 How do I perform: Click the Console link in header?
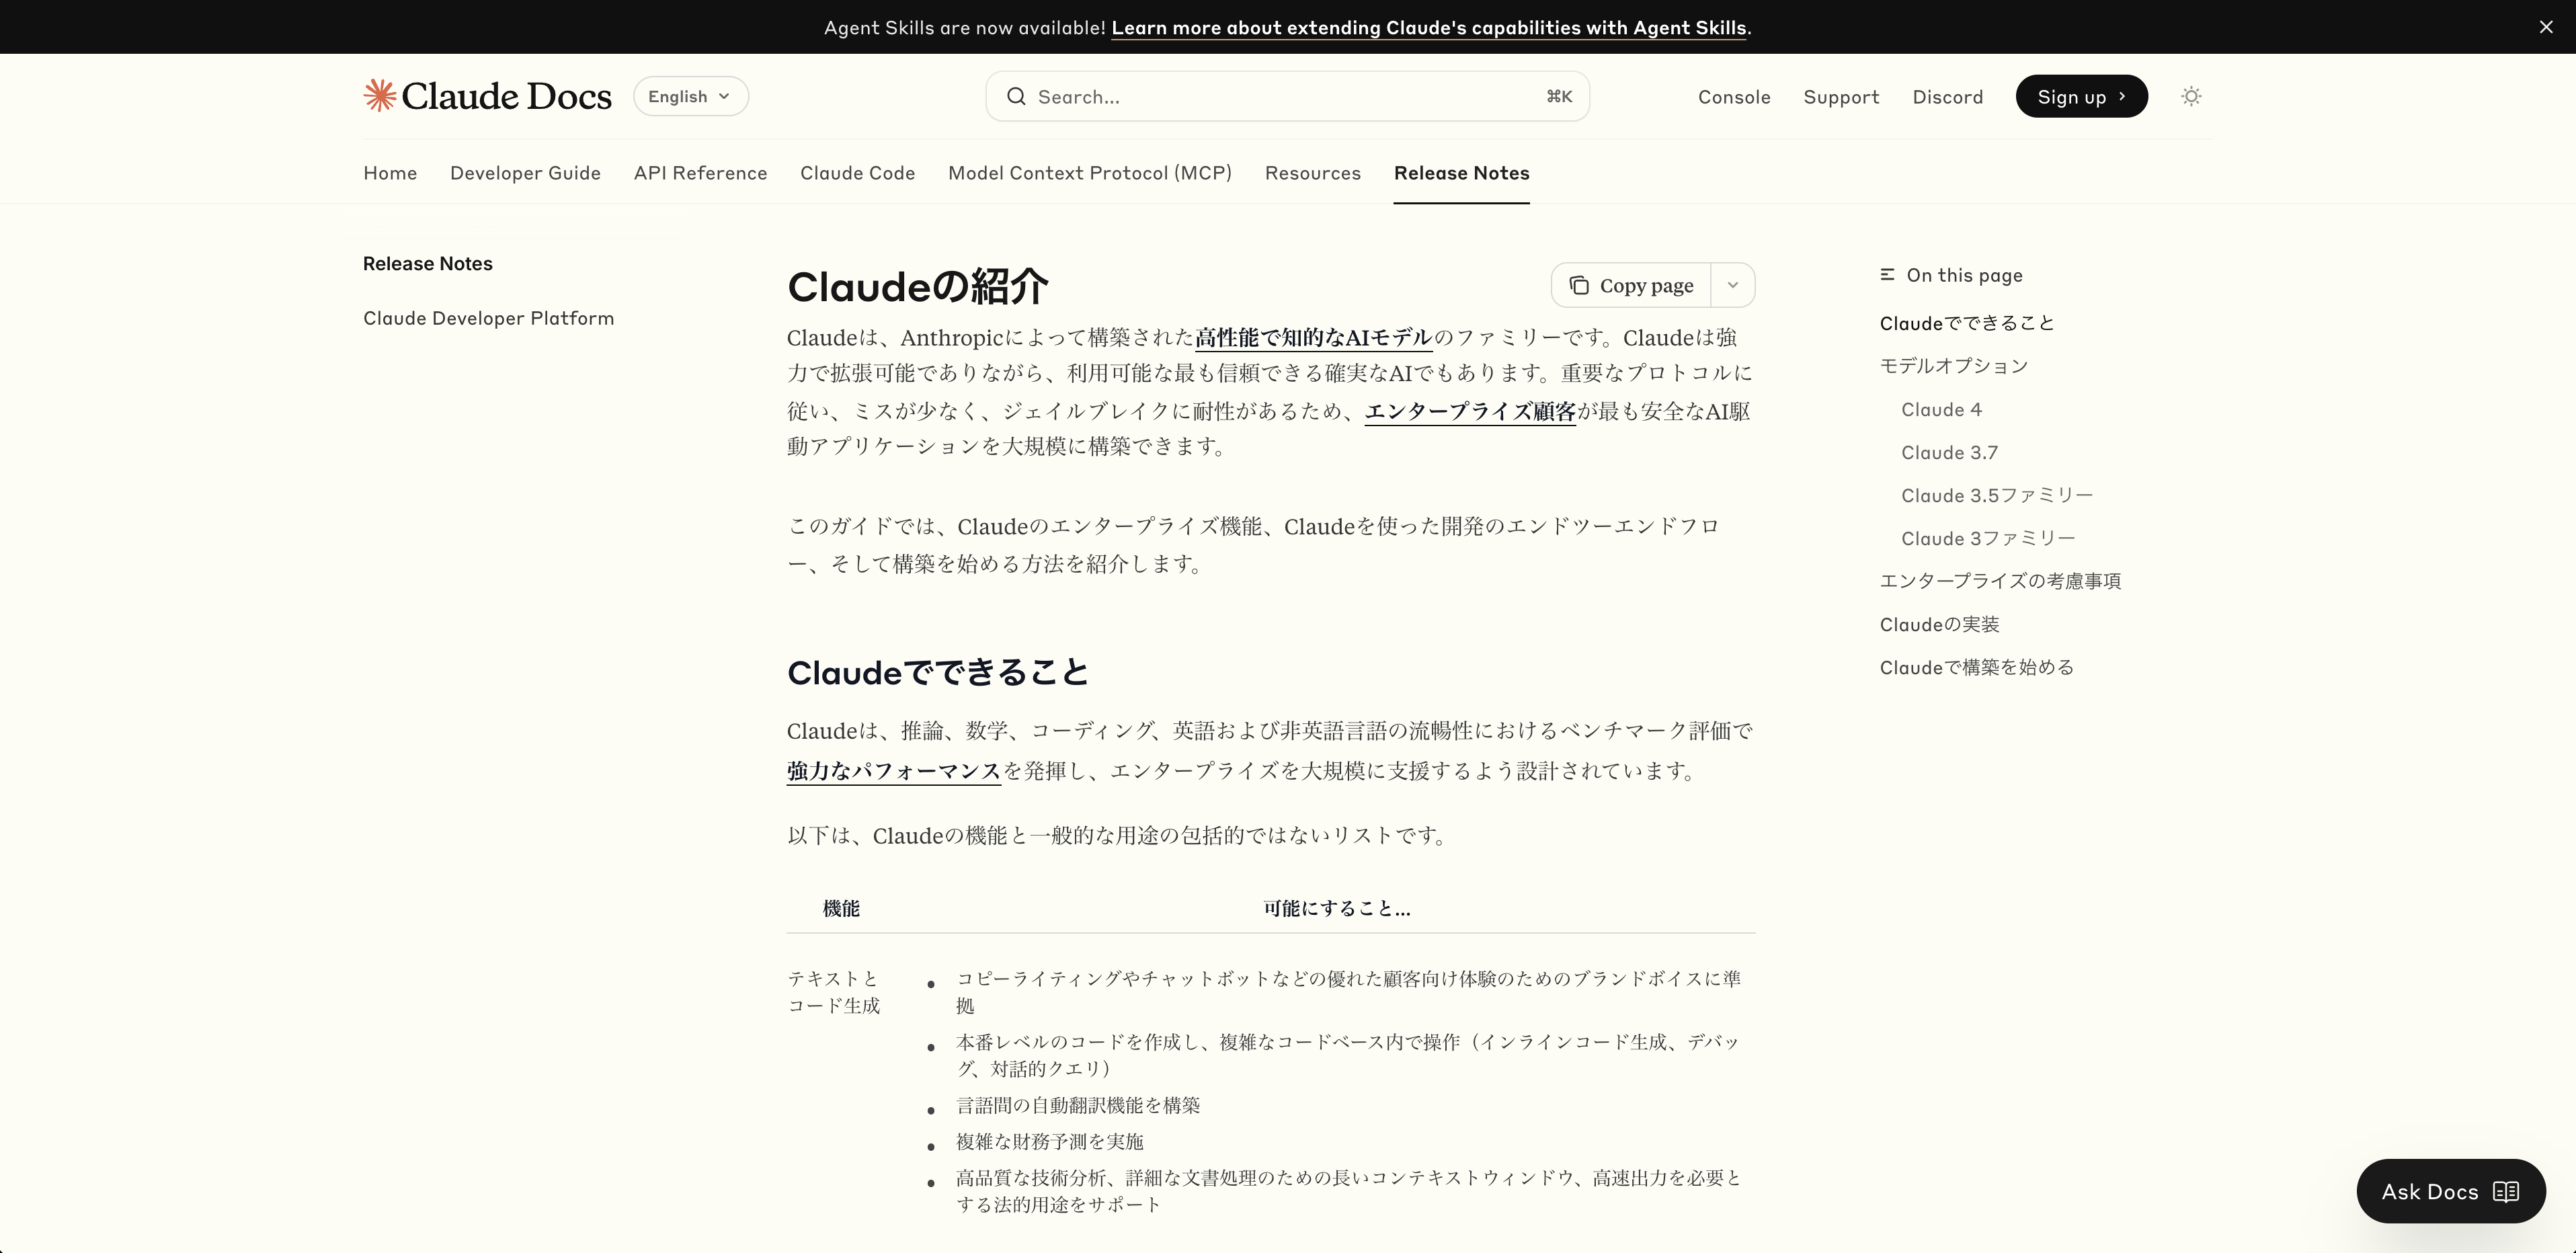[x=1734, y=97]
